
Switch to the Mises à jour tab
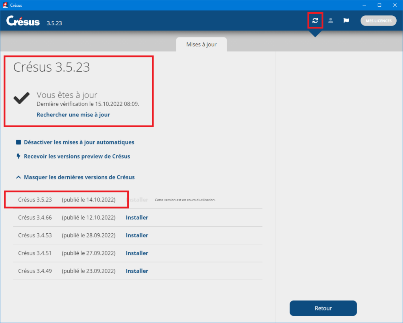tap(201, 44)
